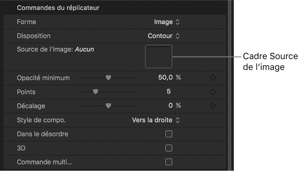Enable the Dans le désordre checkbox
The width and height of the screenshot is (301, 171).
click(169, 134)
